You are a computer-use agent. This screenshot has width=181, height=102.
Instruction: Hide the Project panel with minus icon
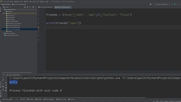click(x=36, y=7)
